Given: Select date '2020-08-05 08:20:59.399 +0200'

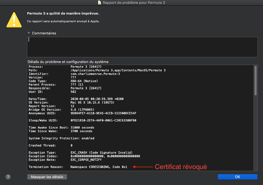Looking at the screenshot, I should coord(97,99).
